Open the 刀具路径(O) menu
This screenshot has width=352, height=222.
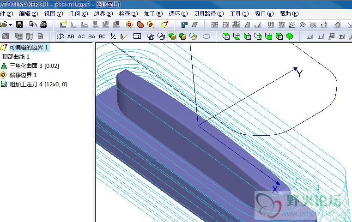[x=209, y=14]
